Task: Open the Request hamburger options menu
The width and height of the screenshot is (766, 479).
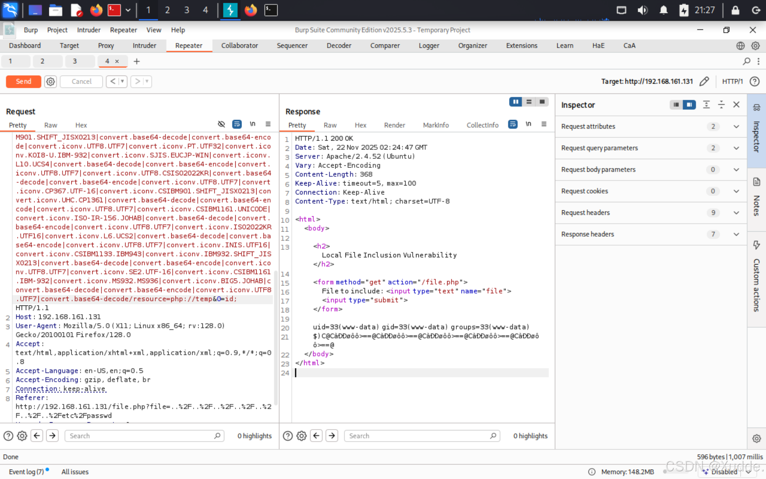Action: click(x=268, y=124)
